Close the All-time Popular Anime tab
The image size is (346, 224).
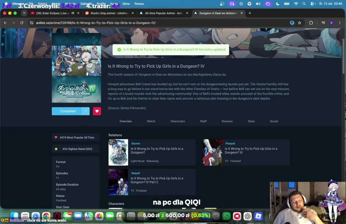[187, 13]
